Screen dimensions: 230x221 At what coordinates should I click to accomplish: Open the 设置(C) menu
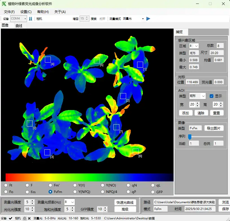(26, 12)
